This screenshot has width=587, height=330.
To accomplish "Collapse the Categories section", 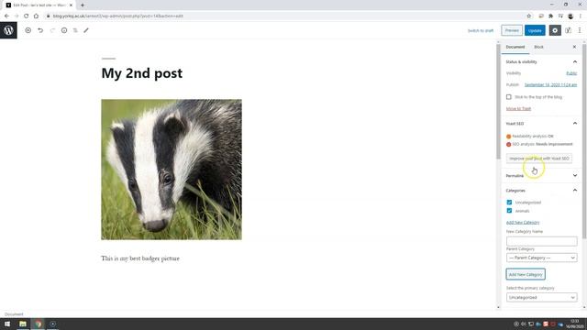I will (575, 191).
